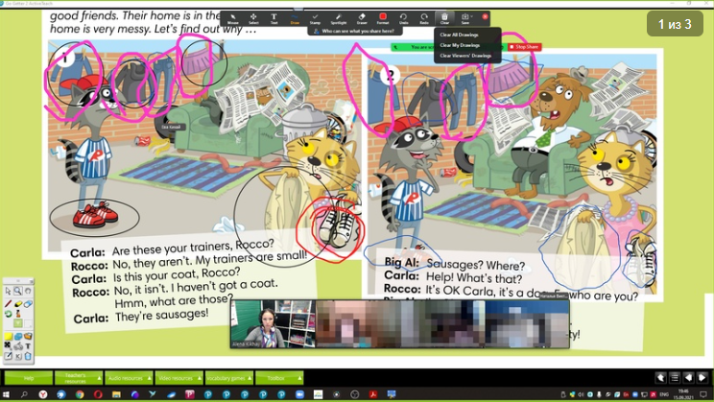Click the taskbar clock
Viewport: 714px width, 402px height.
(x=683, y=394)
